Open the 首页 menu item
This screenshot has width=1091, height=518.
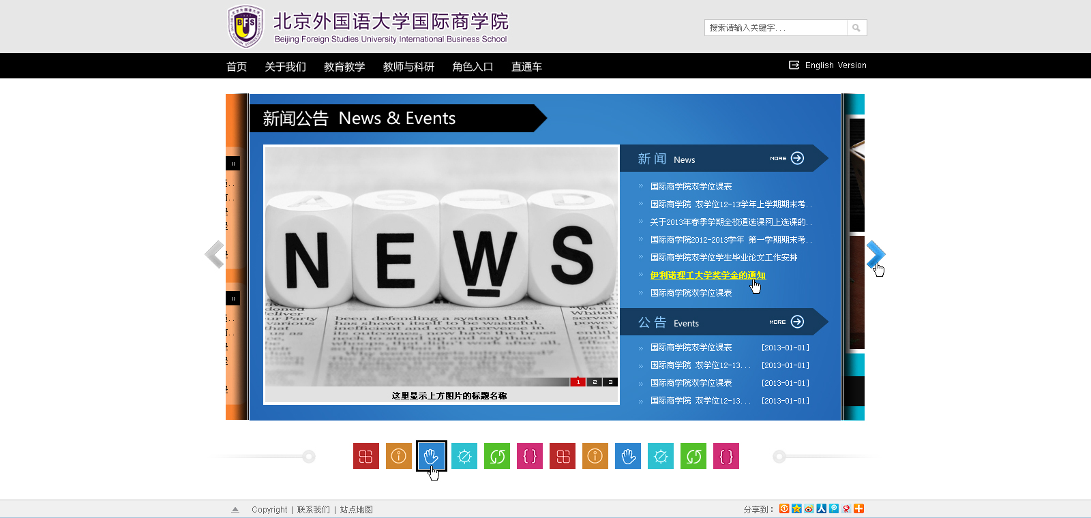(237, 67)
